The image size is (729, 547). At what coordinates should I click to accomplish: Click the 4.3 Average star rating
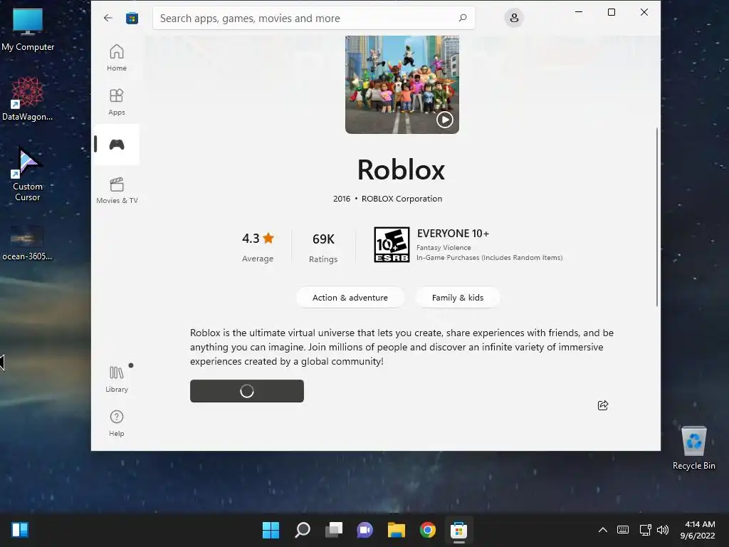(x=258, y=246)
